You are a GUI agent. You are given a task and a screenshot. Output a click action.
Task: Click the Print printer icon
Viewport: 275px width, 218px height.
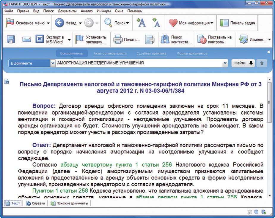(x=117, y=39)
